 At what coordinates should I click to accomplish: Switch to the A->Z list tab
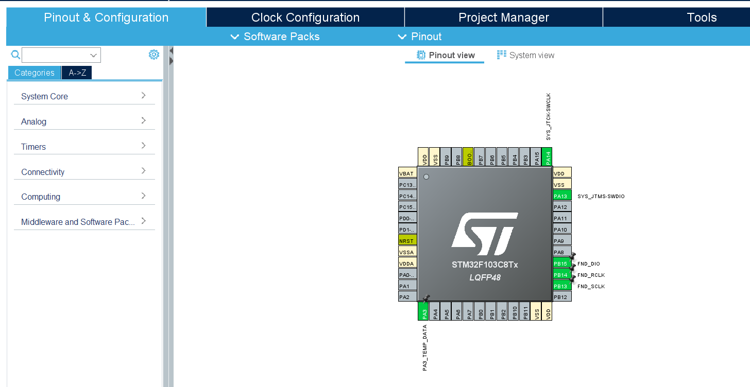tap(77, 73)
